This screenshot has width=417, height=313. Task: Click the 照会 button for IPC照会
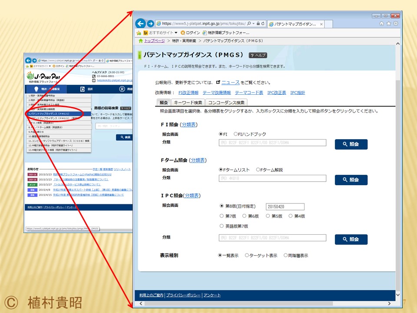coord(351,240)
